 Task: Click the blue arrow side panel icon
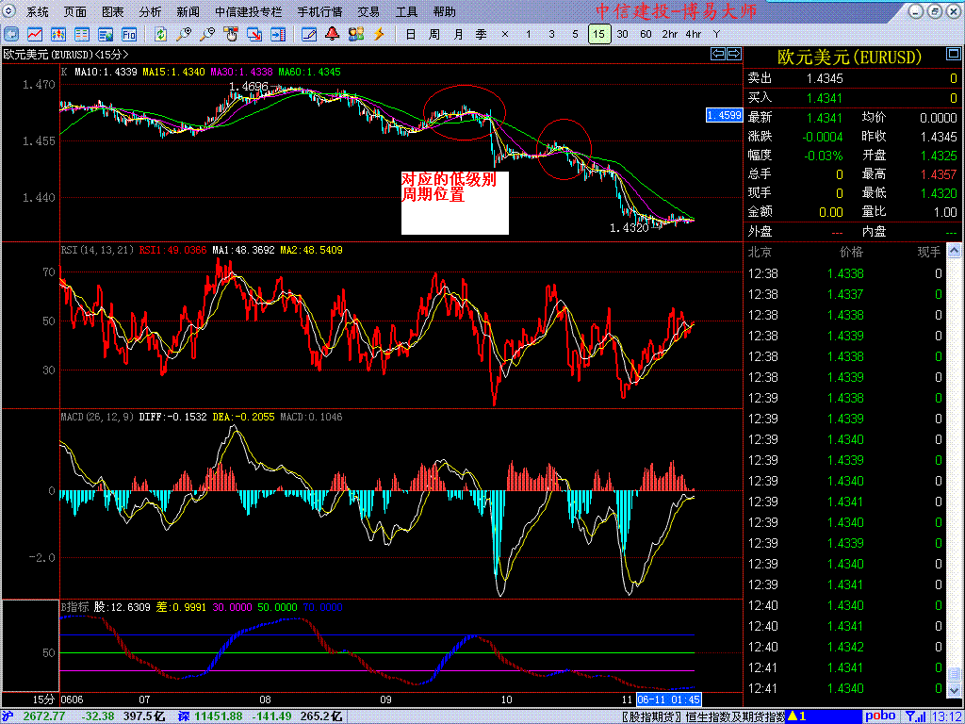278,34
